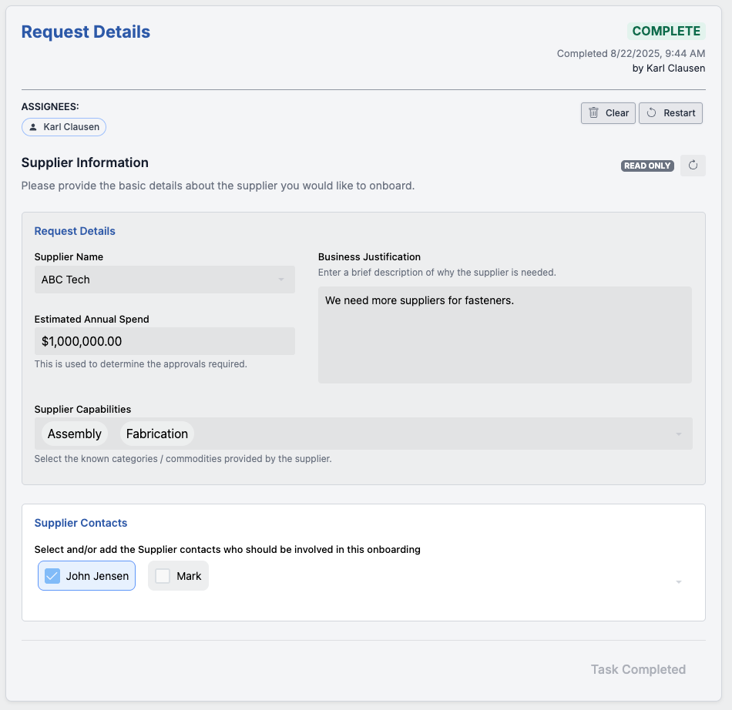Viewport: 732px width, 710px height.
Task: Click the Clear button with trash icon
Action: 608,113
